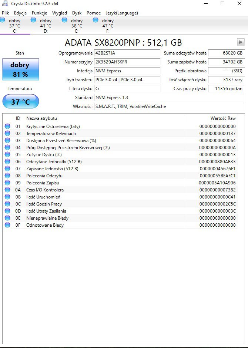Screen dimensions: 248x348
Task: Select drive F: tab at 47 °C
Action: click(108, 26)
